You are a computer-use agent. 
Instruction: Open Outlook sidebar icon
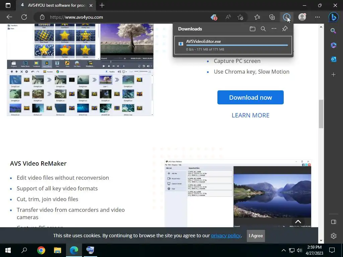tap(333, 59)
